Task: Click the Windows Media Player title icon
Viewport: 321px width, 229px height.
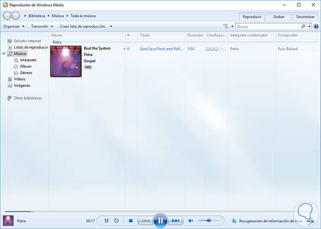Action: (x=6, y=5)
